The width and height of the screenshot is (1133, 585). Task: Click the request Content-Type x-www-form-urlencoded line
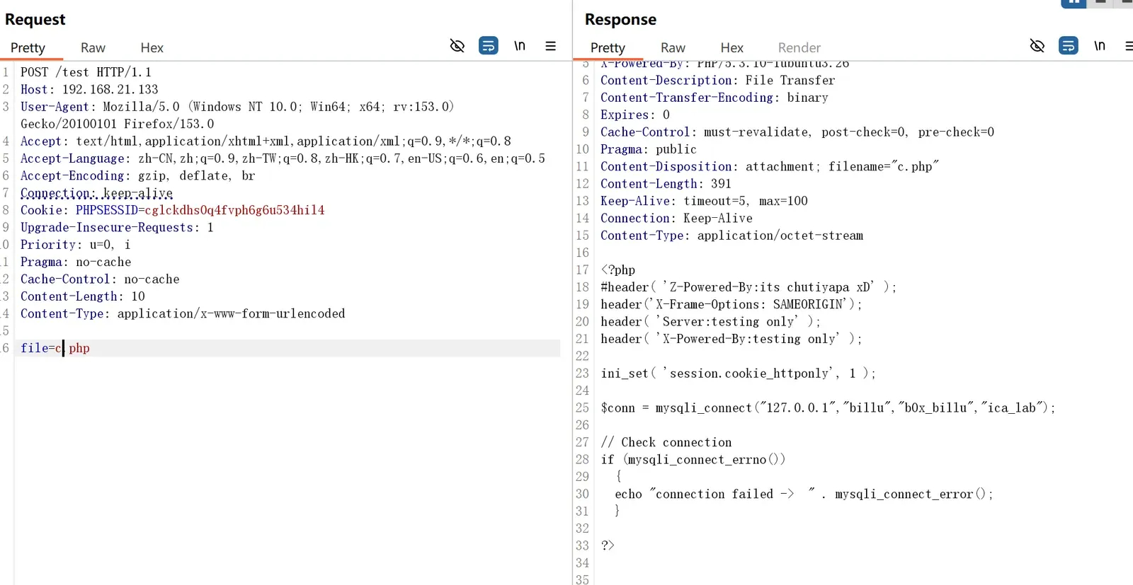tap(183, 313)
